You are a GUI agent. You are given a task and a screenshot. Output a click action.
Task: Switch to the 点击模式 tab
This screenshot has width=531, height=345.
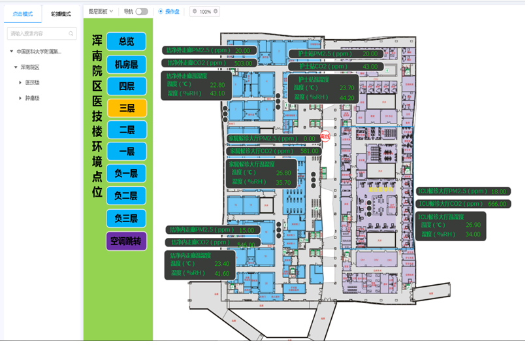[x=22, y=14]
